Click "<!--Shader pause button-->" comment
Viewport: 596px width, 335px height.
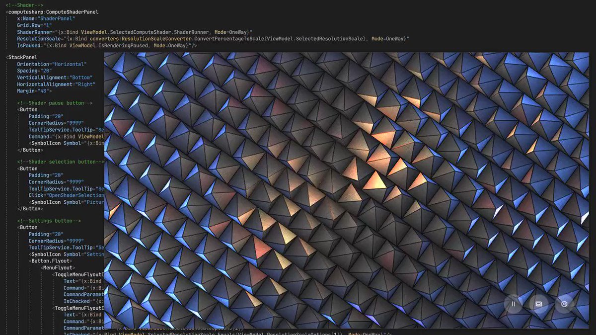point(55,103)
